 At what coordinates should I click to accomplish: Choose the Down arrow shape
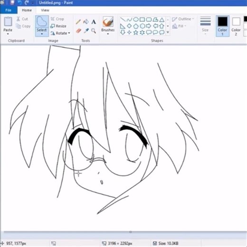tap(123, 32)
